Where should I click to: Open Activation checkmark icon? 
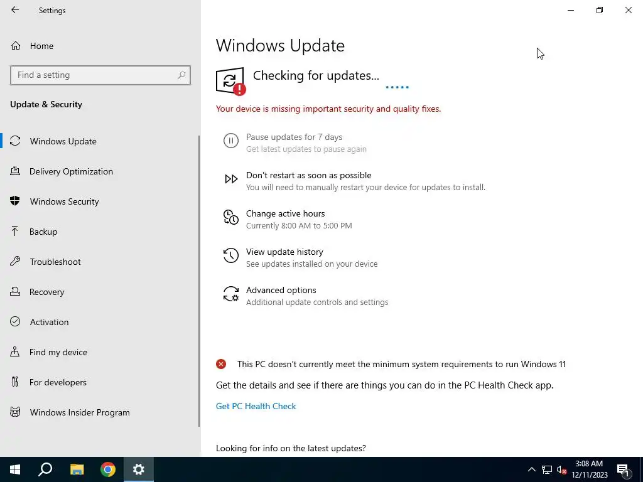click(15, 322)
